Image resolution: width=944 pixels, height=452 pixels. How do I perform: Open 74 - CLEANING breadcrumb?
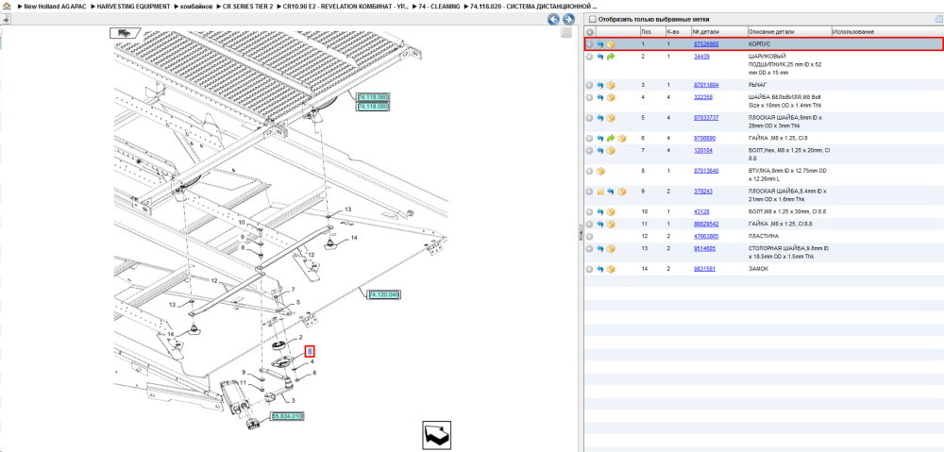pos(439,6)
